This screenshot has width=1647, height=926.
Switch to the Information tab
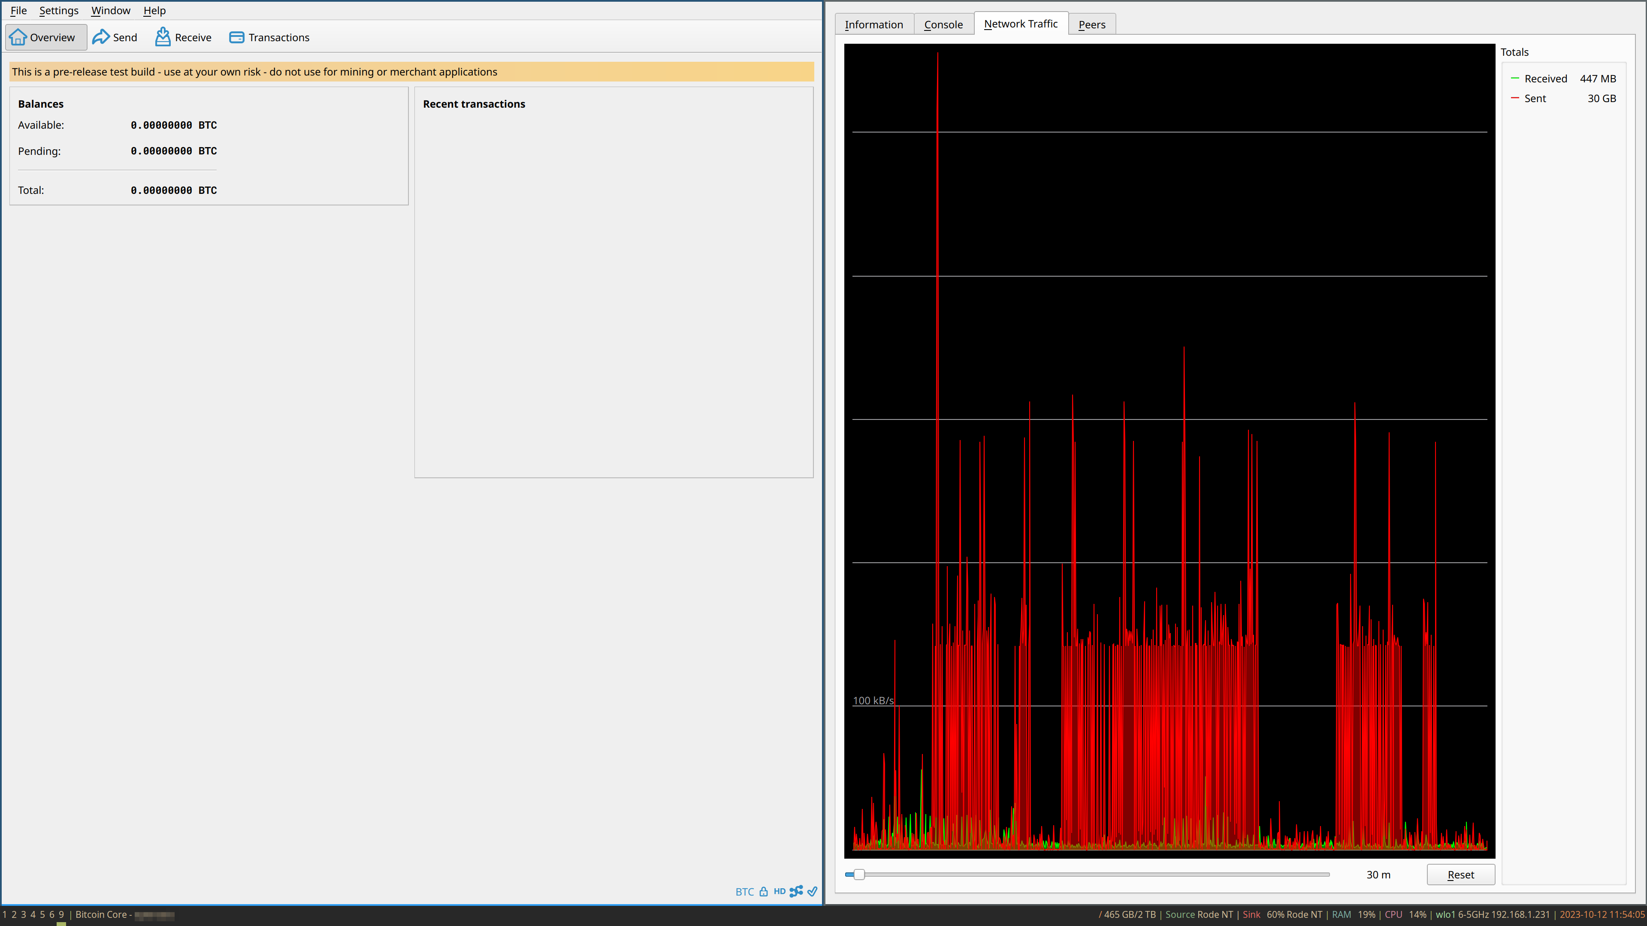point(873,24)
